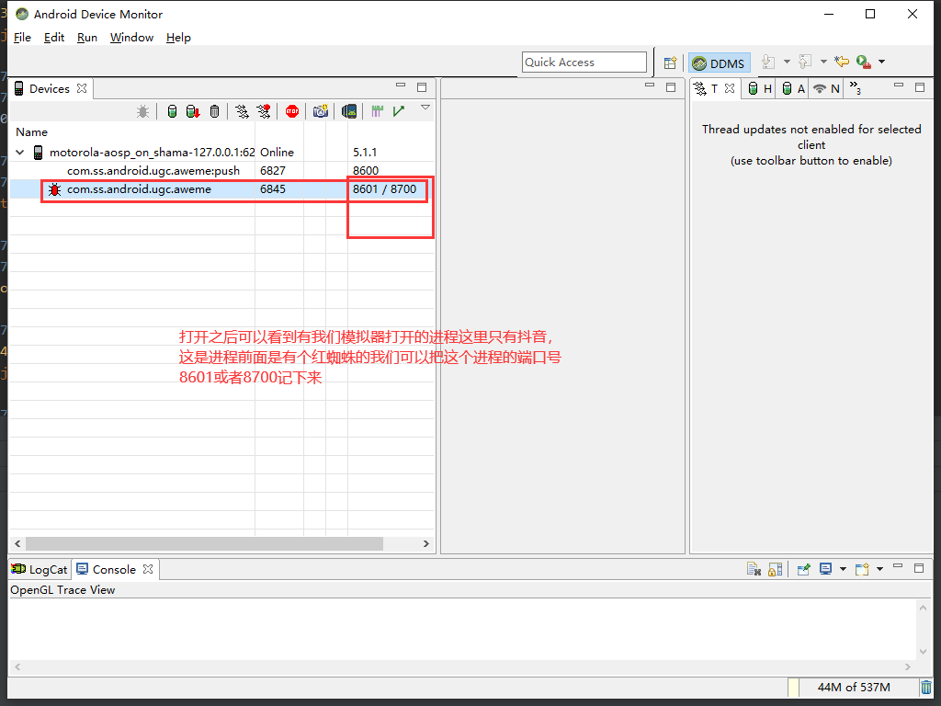Viewport: 941px width, 706px height.
Task: Click the Cause GC trash can icon
Action: [215, 111]
